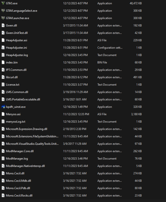Viewport: 166px width, 202px height.
Task: Click the Mono.Cecil.Rocks.dll file icon
Action: click(3, 196)
